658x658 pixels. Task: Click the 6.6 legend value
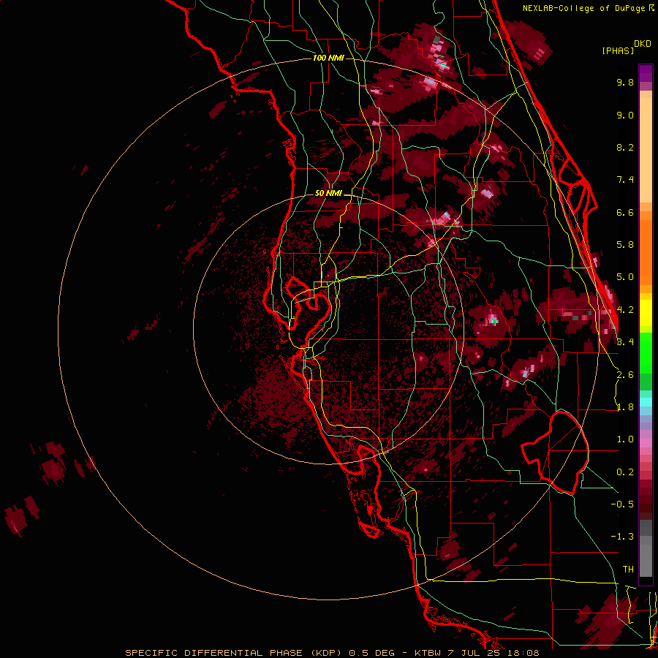[625, 212]
